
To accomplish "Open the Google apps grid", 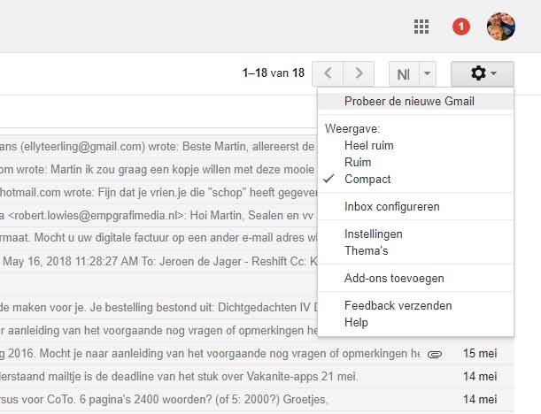I will point(421,27).
